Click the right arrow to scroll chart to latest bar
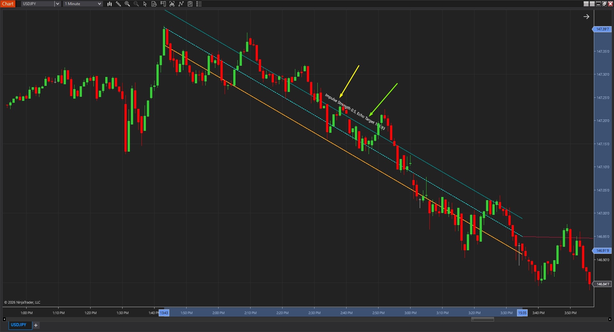Screen dimensions: 614x332 tap(586, 17)
